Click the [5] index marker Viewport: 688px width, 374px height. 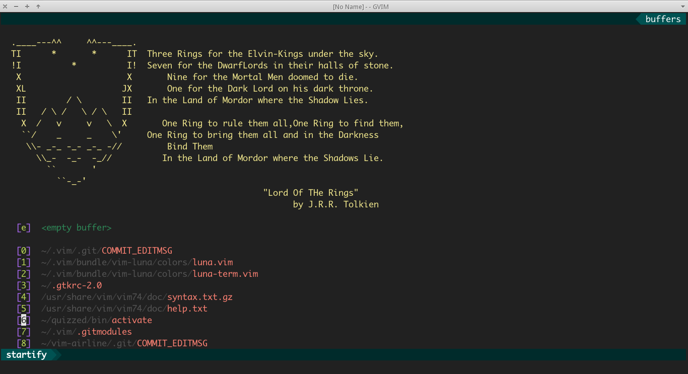24,309
